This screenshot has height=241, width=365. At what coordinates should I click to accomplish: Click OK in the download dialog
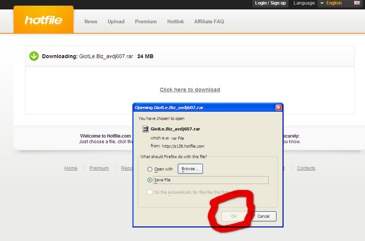234,216
